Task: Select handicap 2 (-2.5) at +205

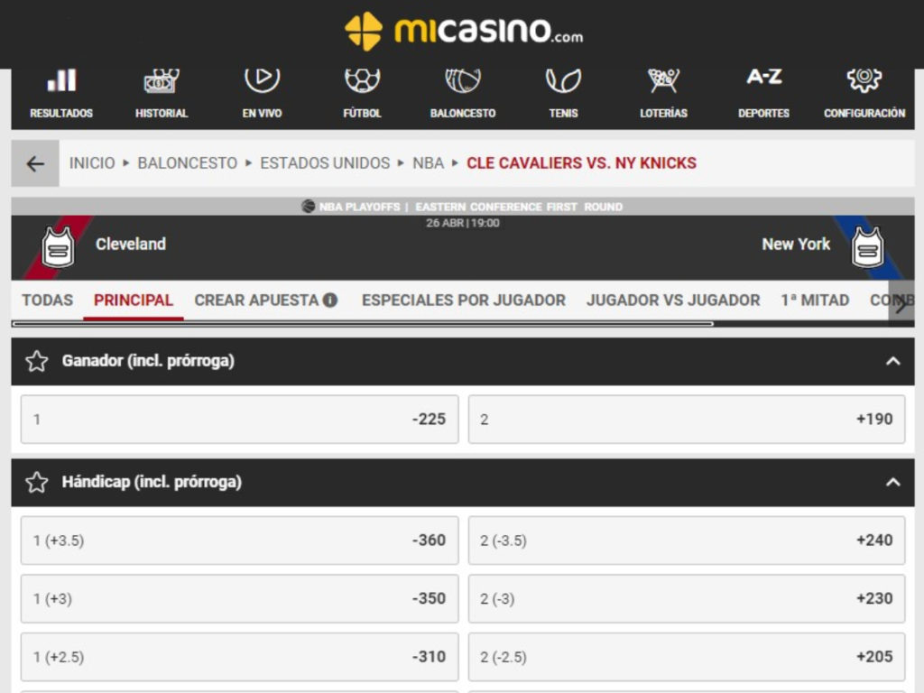Action: 687,657
